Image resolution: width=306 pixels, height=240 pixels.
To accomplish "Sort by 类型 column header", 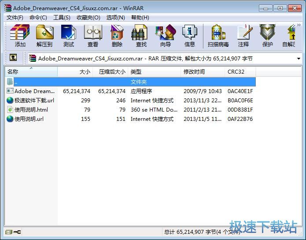I will [x=155, y=71].
